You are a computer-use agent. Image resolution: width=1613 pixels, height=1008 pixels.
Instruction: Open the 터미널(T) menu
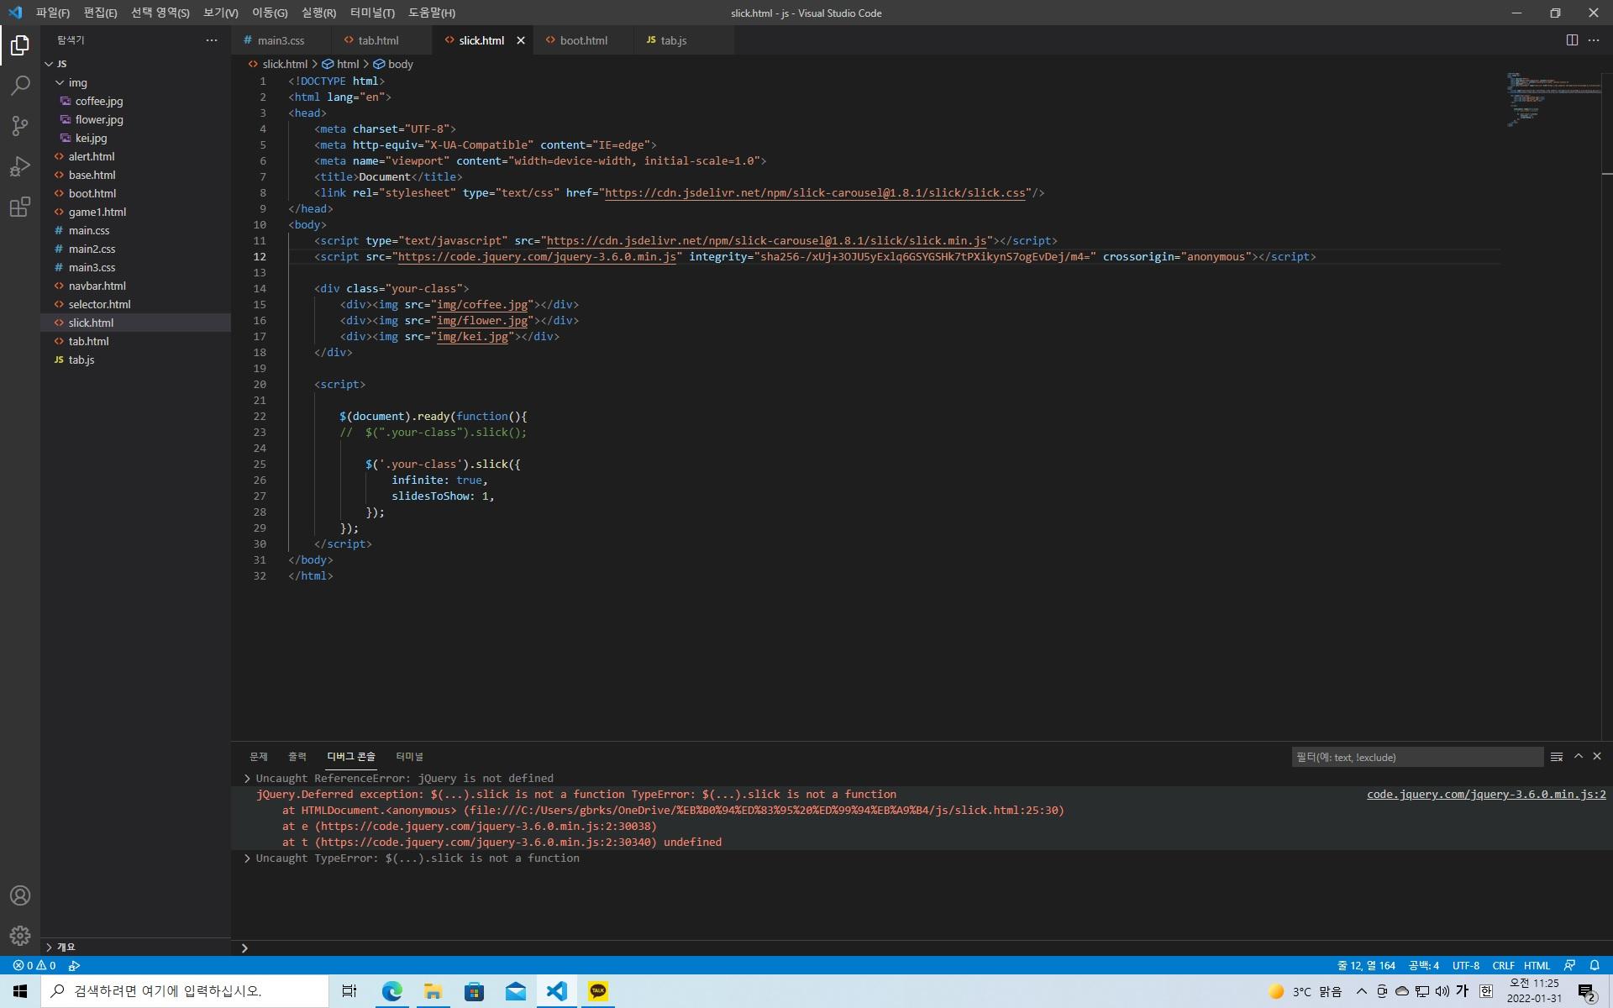372,13
